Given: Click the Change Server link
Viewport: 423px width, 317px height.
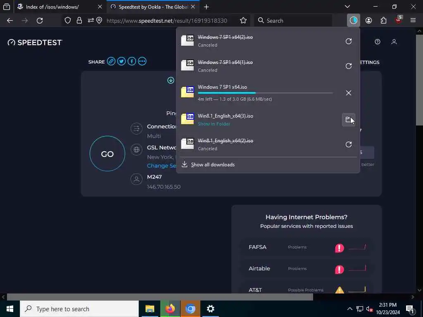Looking at the screenshot, I should click(162, 166).
